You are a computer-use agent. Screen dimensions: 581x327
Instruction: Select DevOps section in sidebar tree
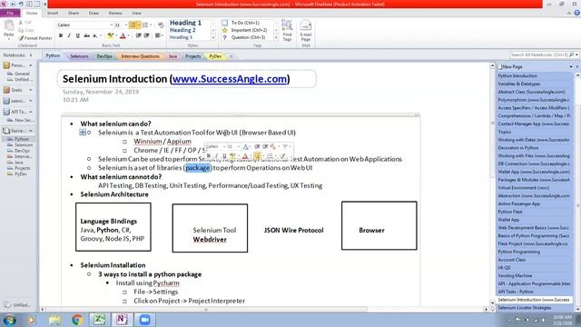[x=22, y=151]
